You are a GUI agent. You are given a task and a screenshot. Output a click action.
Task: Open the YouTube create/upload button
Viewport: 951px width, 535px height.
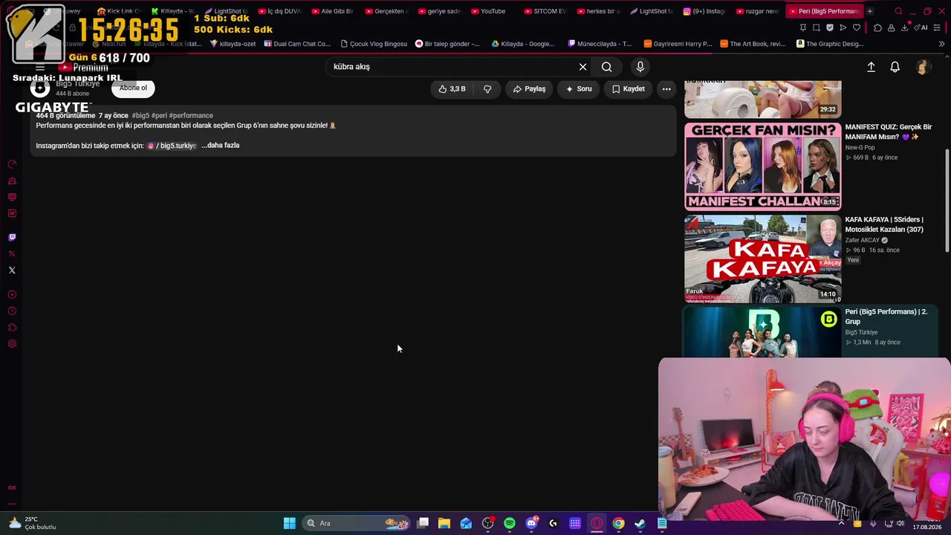(871, 67)
